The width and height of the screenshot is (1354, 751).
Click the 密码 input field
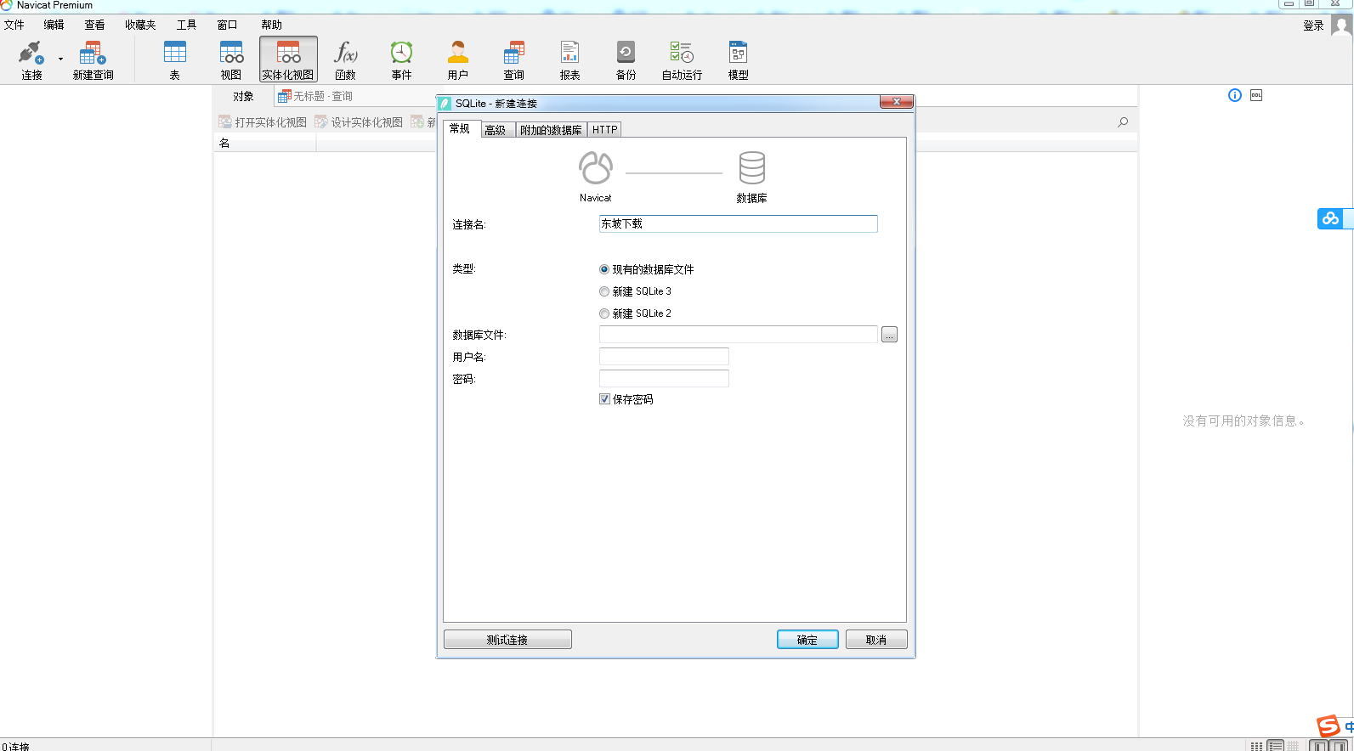(664, 379)
